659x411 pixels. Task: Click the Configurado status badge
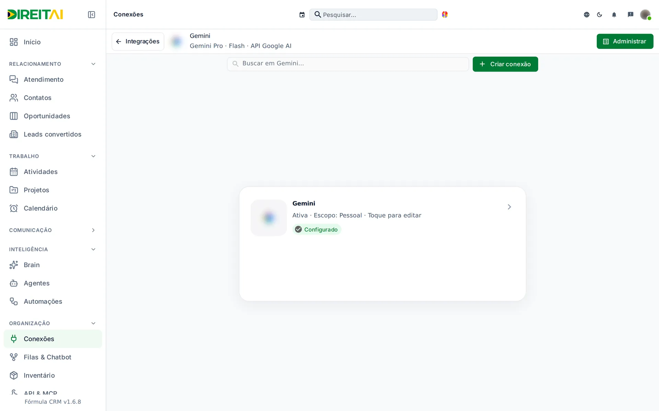coord(317,229)
